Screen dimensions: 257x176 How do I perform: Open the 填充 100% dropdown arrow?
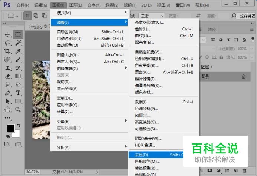click(x=251, y=57)
